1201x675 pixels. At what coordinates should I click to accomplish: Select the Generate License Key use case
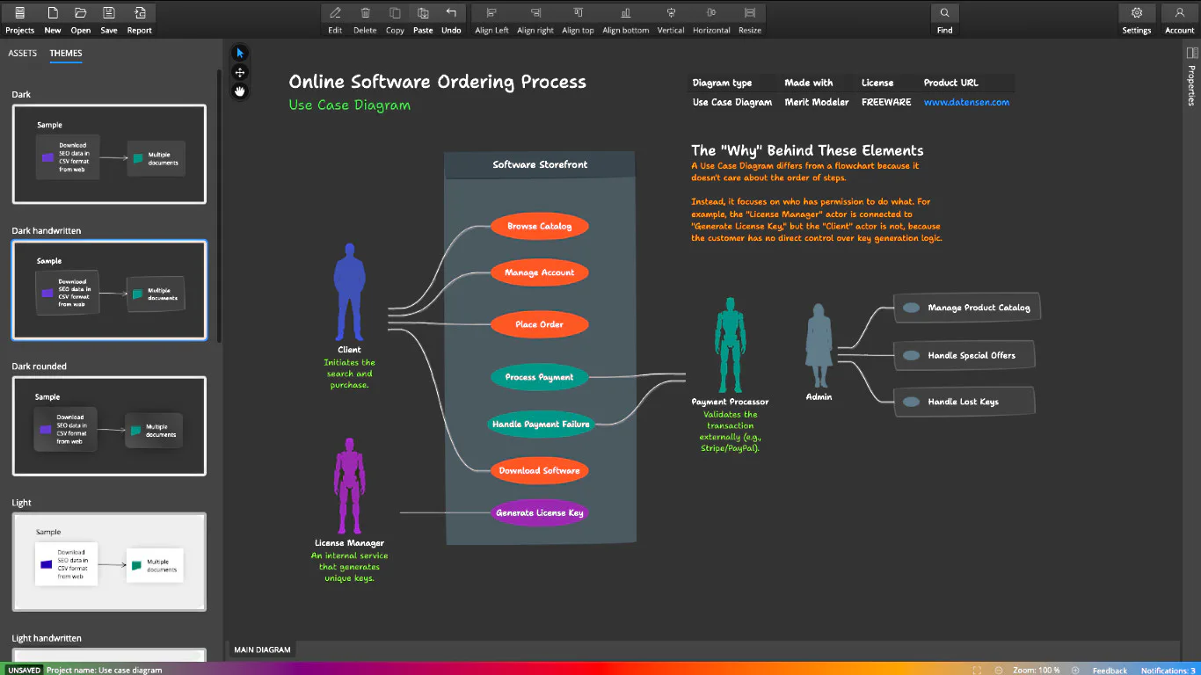point(539,512)
